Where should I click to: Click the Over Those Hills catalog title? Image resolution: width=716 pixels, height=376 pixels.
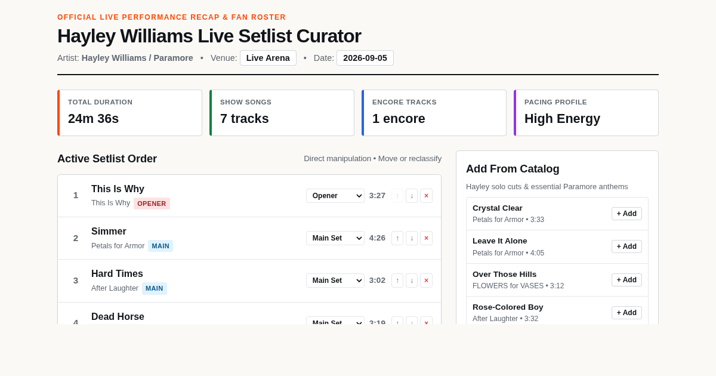pos(505,275)
